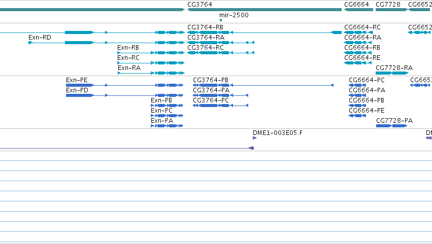Click the CG3764 gene label
This screenshot has height=244, width=432.
200,5
